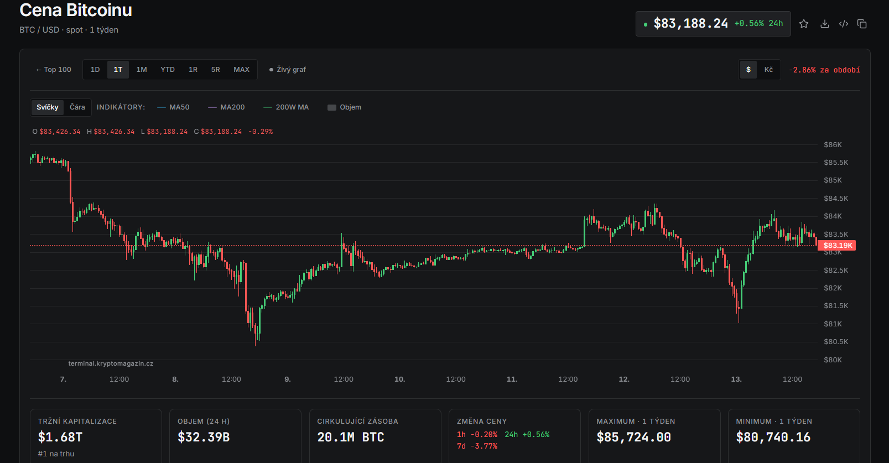Click the #1 na trhu rank text
Viewport: 889px width, 463px height.
[x=56, y=454]
